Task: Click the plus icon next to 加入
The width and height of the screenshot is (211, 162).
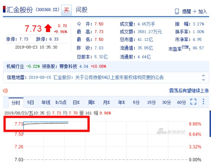Action: (x=195, y=11)
